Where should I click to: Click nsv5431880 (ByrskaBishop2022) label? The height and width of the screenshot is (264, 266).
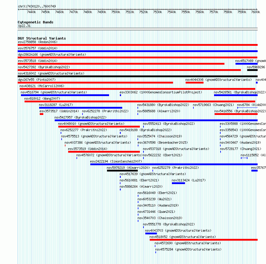pyautogui.click(x=163, y=105)
